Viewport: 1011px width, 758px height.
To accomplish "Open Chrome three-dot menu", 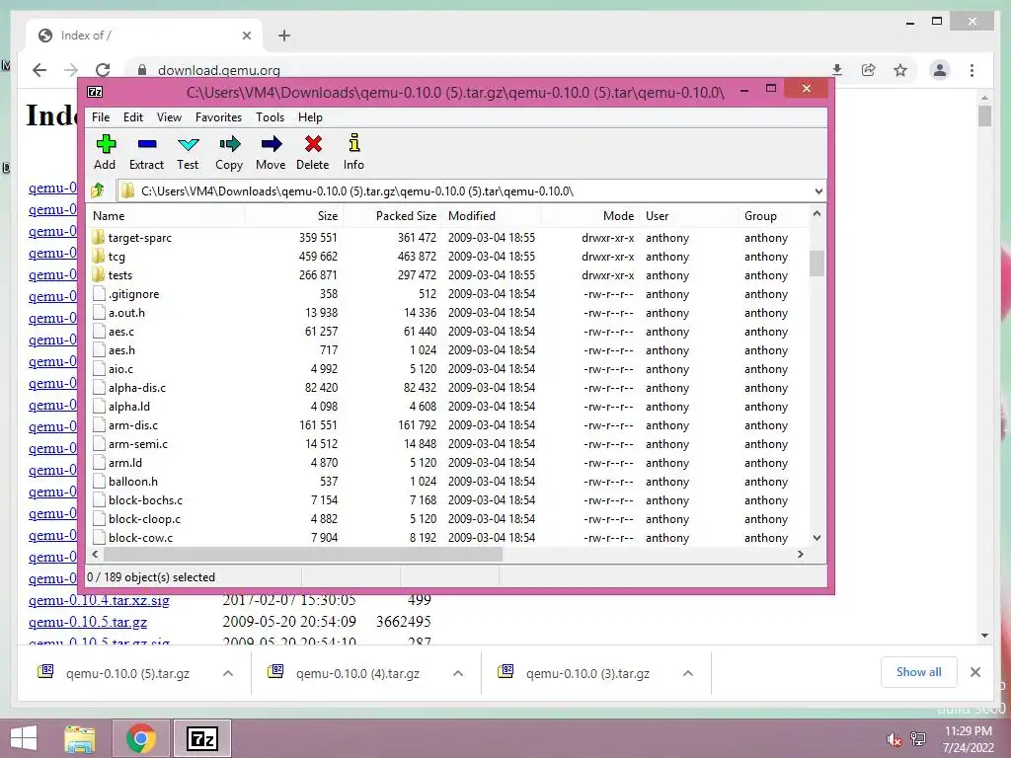I will (972, 70).
